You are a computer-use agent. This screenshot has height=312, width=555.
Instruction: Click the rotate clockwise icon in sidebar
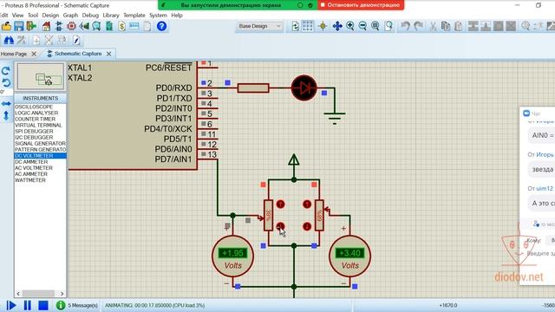click(x=6, y=71)
